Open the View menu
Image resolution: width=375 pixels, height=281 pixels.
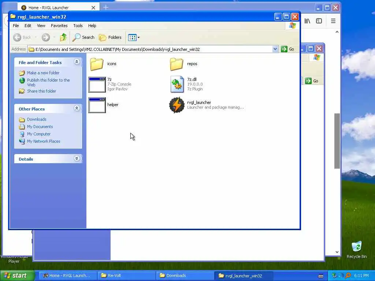pos(41,26)
